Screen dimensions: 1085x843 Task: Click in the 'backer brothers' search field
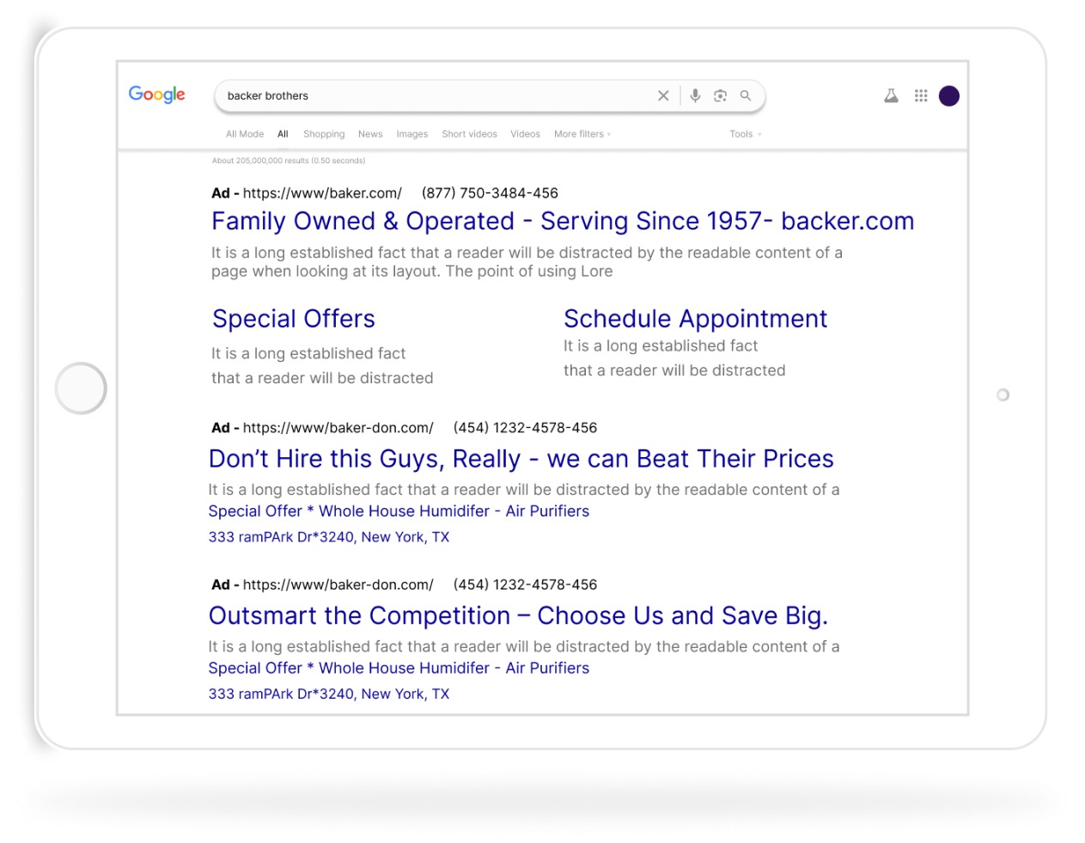point(430,95)
